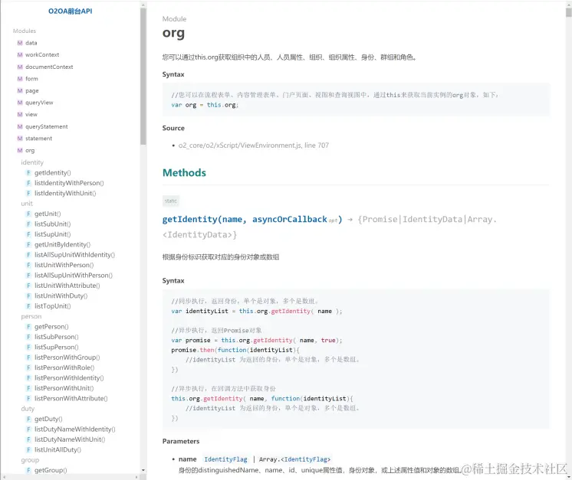Go to getDuty() function
This screenshot has height=480, width=572.
coord(48,420)
